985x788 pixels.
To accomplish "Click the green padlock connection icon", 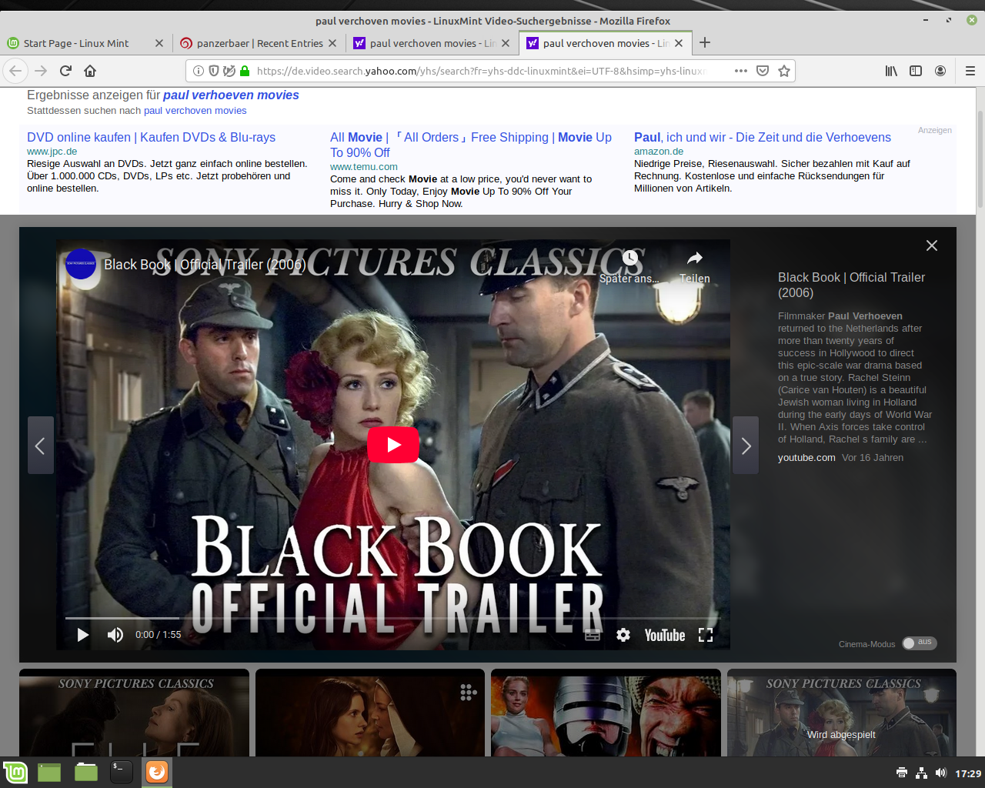I will pos(245,71).
